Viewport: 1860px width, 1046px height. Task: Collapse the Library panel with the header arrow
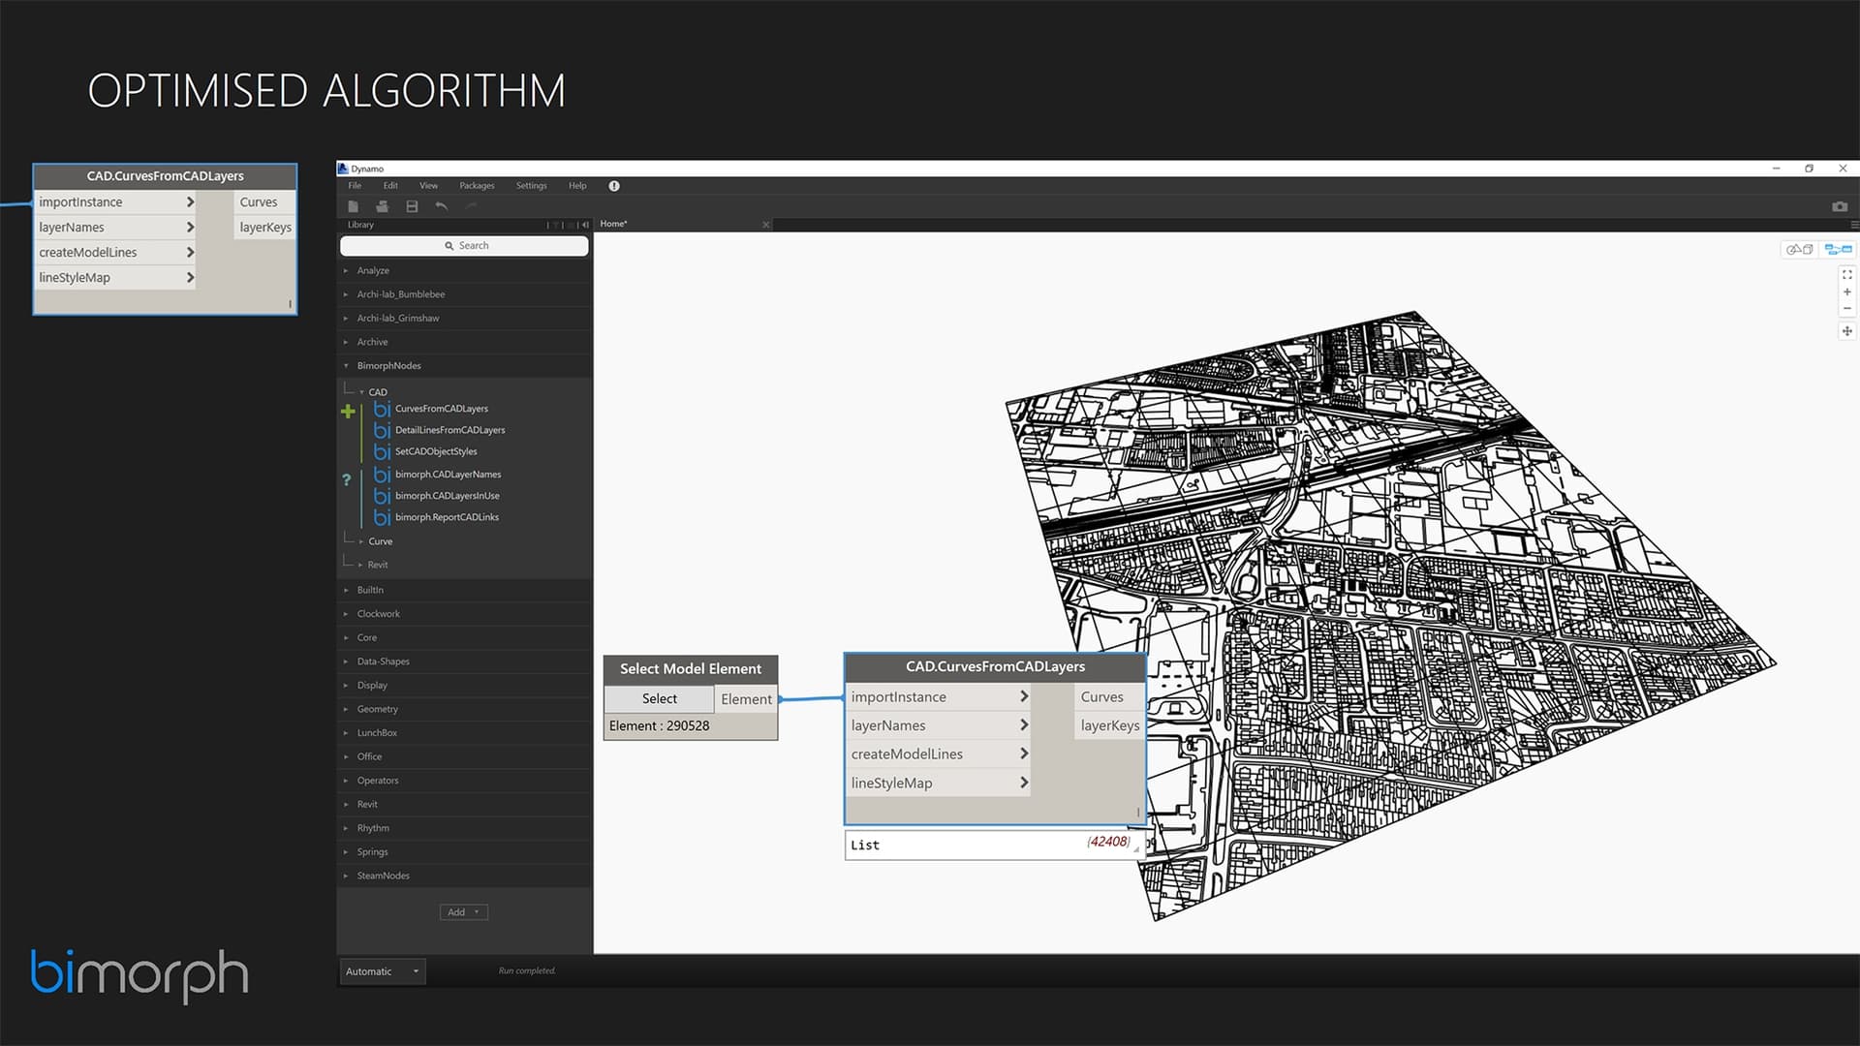coord(585,224)
